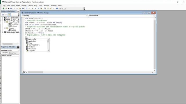Screen dimensions: 186x104
Task: Break execution with the pause icon
Action: pyautogui.click(x=35, y=8)
